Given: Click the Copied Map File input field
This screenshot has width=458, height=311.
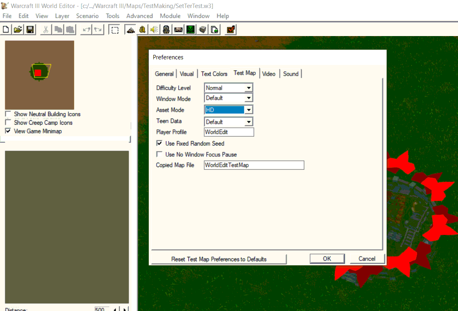Looking at the screenshot, I should pyautogui.click(x=254, y=165).
